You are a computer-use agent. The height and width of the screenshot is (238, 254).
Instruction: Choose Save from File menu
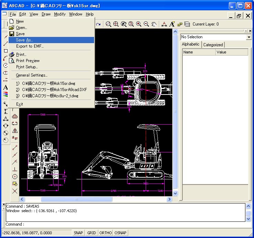point(51,34)
